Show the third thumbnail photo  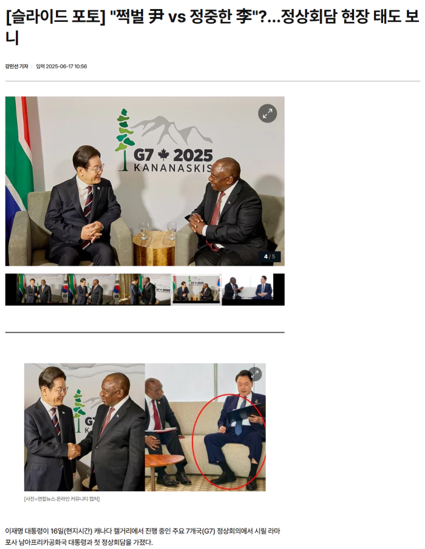144,289
